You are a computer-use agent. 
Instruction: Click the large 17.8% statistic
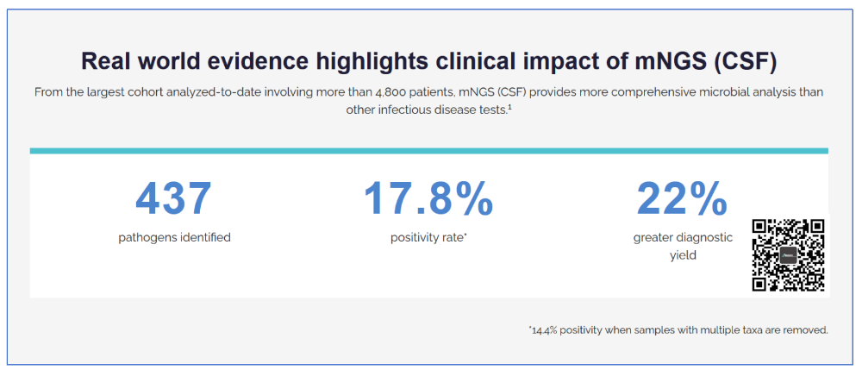[x=428, y=199]
